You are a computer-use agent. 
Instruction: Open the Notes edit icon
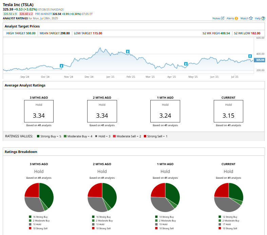(x=223, y=18)
